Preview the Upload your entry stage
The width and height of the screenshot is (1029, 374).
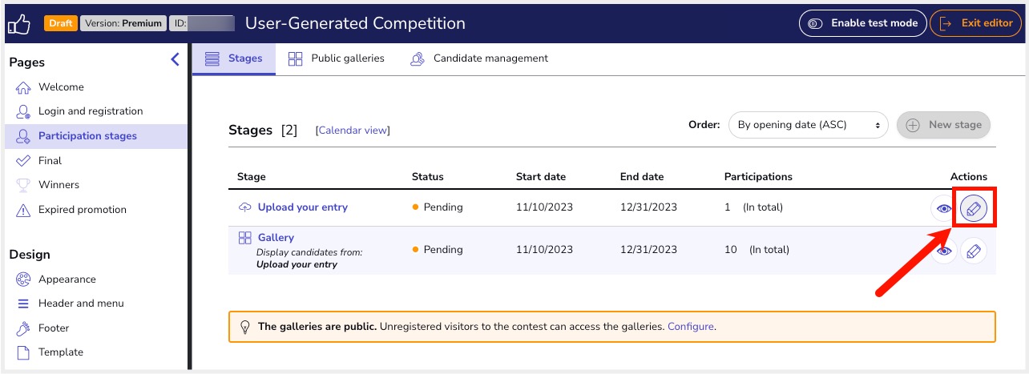(944, 209)
